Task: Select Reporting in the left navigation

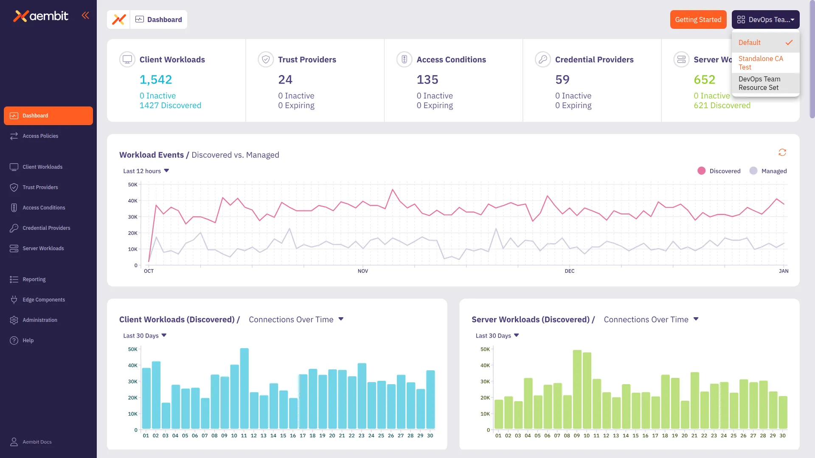Action: [x=34, y=279]
